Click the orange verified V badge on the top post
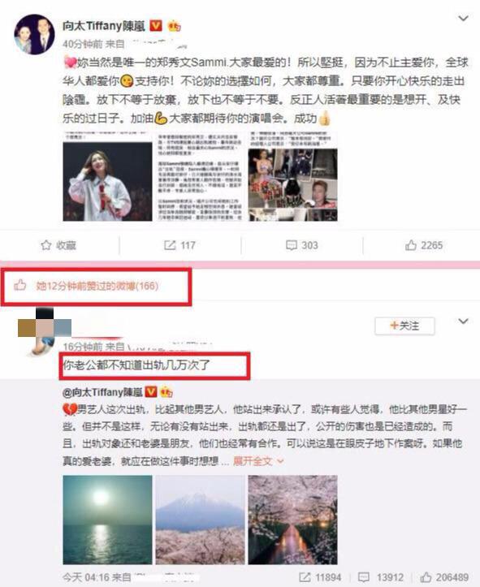Viewport: 480px width, 587px height. [156, 25]
